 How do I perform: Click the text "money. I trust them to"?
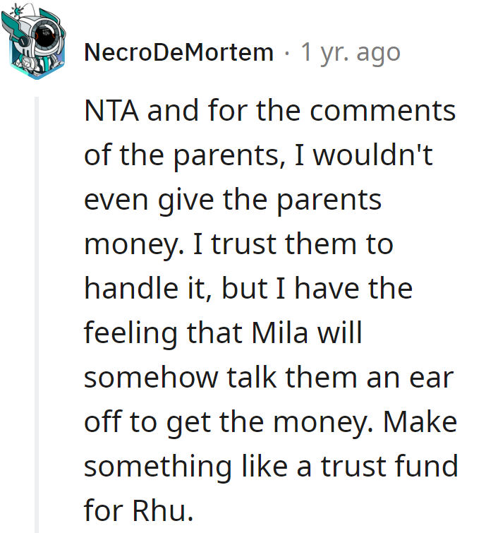pos(238,245)
